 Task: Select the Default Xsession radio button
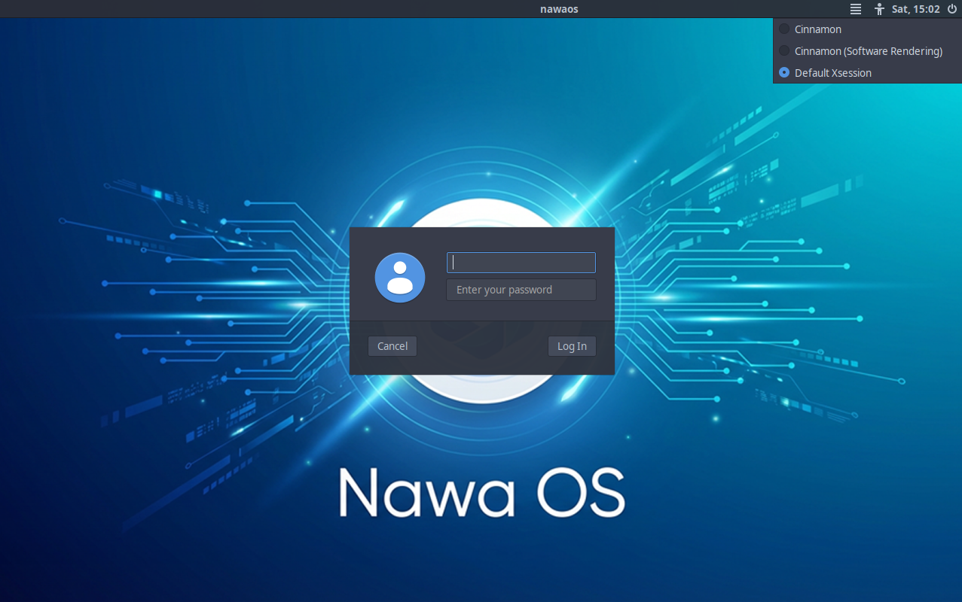click(784, 73)
